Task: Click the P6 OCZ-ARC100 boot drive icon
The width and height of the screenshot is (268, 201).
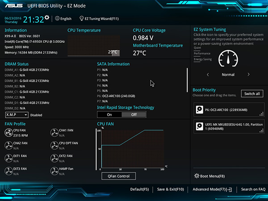Action: pos(200,109)
